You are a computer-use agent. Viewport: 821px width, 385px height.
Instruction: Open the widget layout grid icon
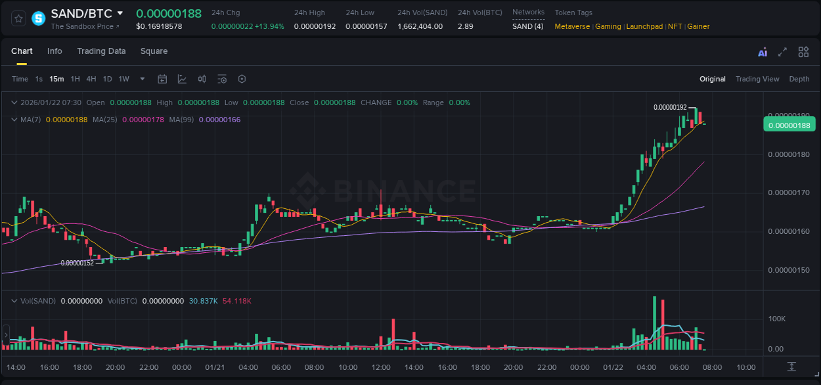[x=803, y=52]
